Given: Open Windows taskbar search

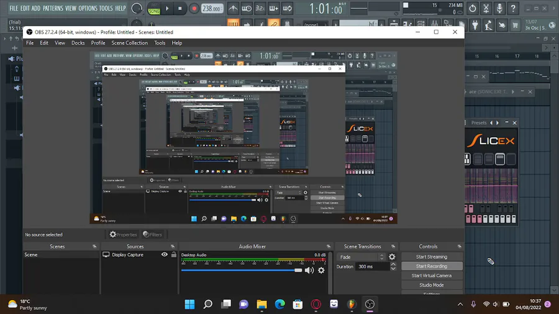Looking at the screenshot, I should (208, 304).
